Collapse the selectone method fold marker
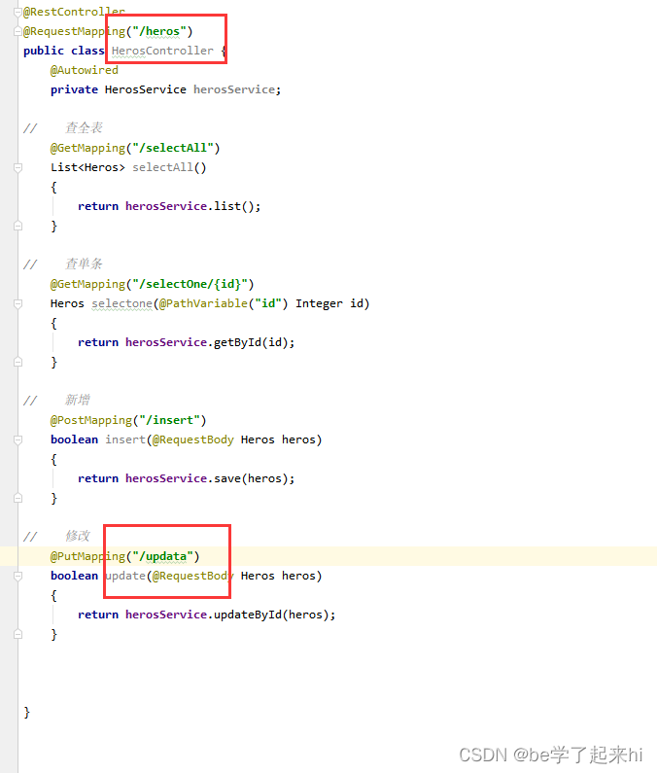657x773 pixels. (17, 303)
